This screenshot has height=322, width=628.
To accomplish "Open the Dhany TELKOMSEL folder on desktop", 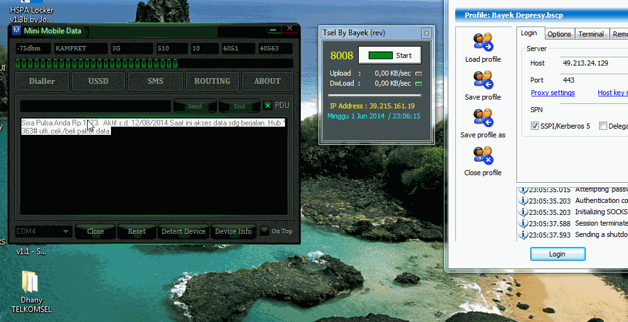I will click(x=30, y=282).
